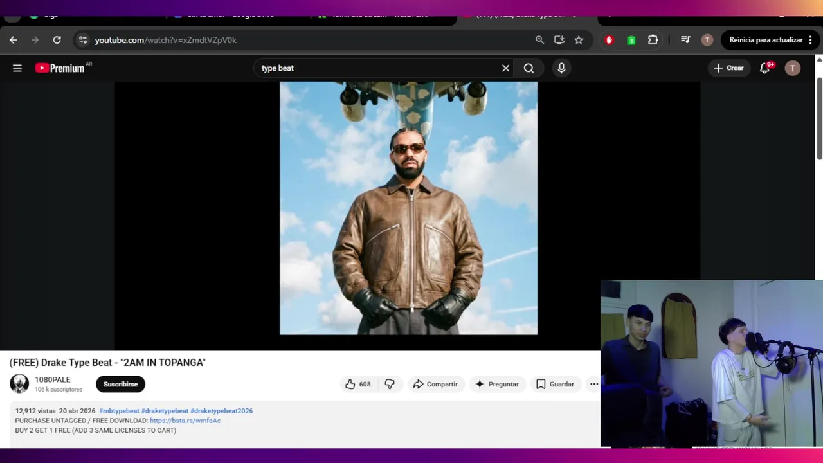
Task: Bookmark this page with the star icon
Action: (x=579, y=40)
